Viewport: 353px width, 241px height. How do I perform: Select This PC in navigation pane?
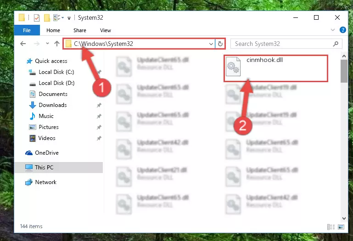tap(58, 168)
